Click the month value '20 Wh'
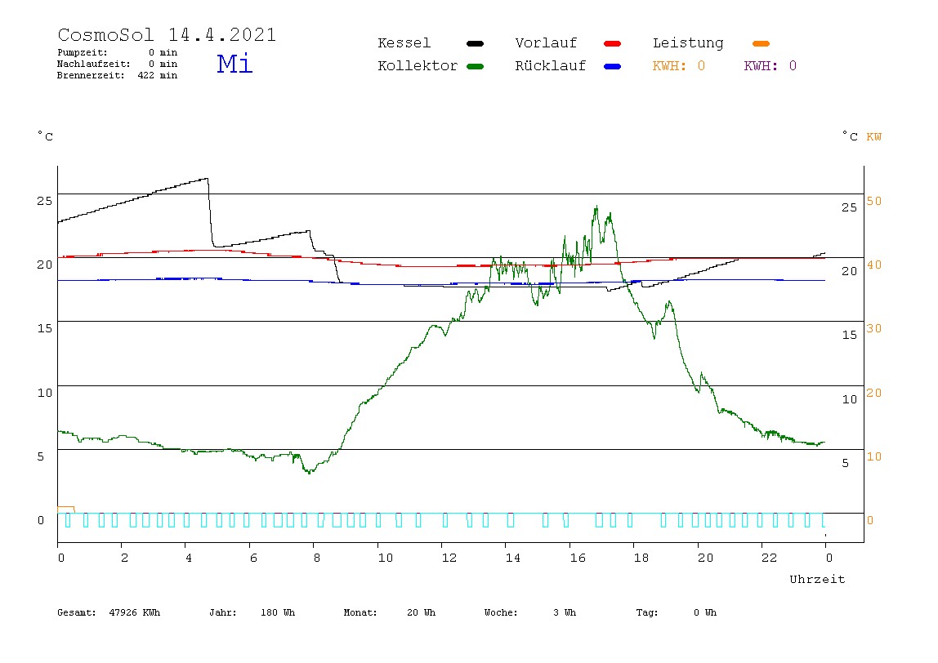The width and height of the screenshot is (938, 663). 421,612
